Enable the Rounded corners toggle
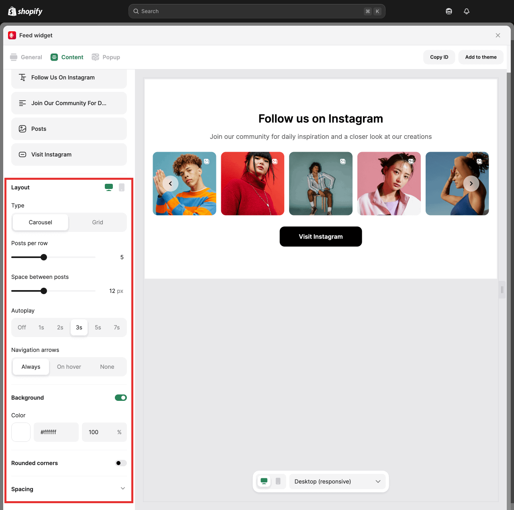 click(120, 463)
